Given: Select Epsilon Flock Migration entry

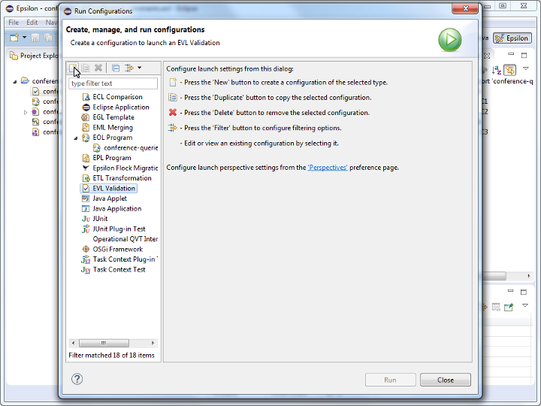Looking at the screenshot, I should tap(125, 168).
